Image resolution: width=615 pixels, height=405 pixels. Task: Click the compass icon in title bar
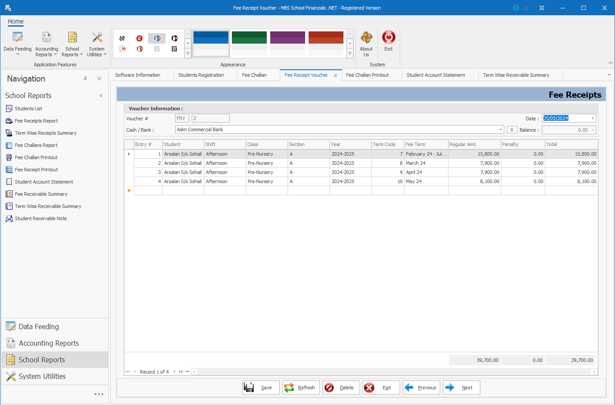click(x=527, y=8)
